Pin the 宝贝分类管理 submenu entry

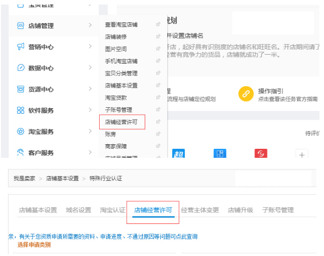click(x=158, y=73)
